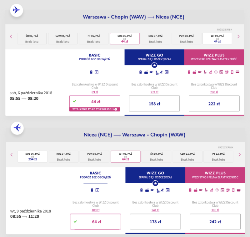250x237 pixels.
Task: Click outbound WIZZ GO carry-on bag icon
Action: [140, 72]
